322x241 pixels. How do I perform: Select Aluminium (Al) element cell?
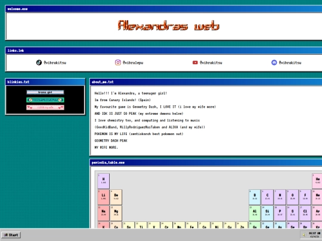tap(255, 213)
